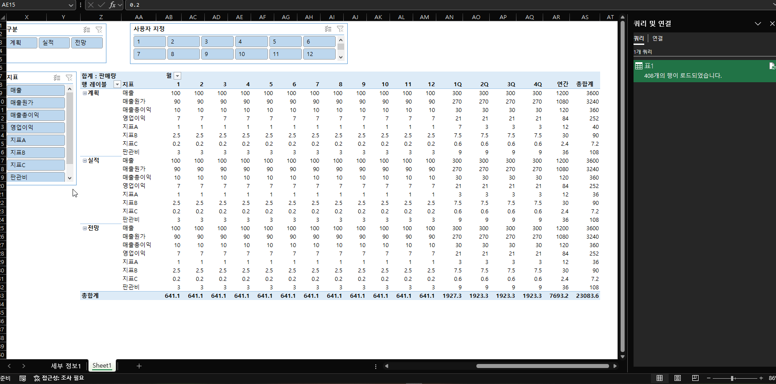Toggle the 매출총이익 slicer item
776x384 pixels.
[36, 115]
